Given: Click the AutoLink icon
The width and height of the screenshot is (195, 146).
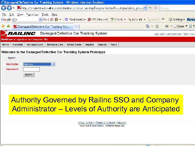Looking at the screenshot, I should click(129, 19).
